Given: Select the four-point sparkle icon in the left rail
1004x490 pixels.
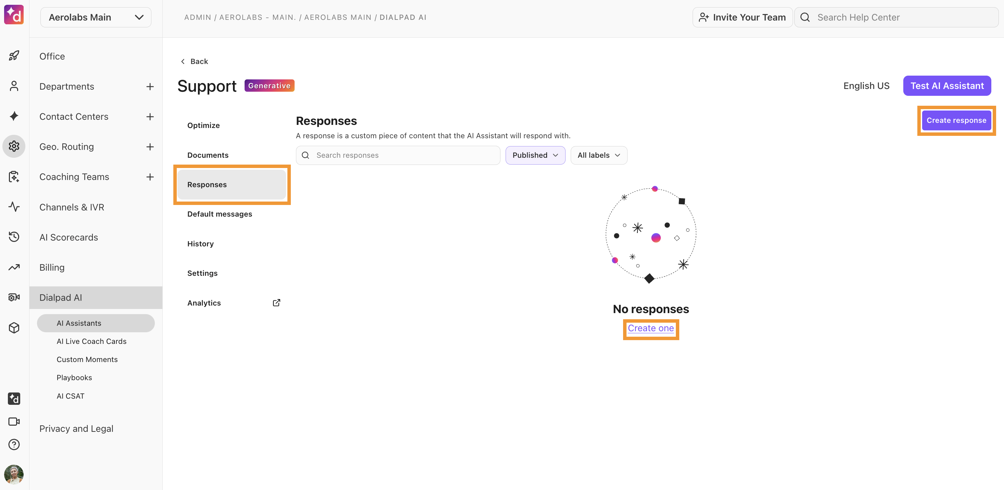Looking at the screenshot, I should 14,116.
